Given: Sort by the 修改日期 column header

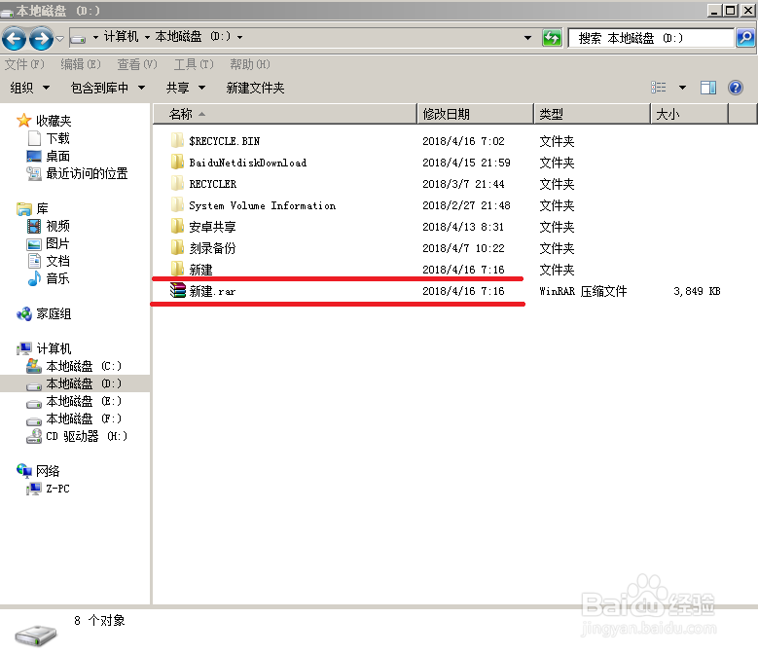Looking at the screenshot, I should click(476, 114).
